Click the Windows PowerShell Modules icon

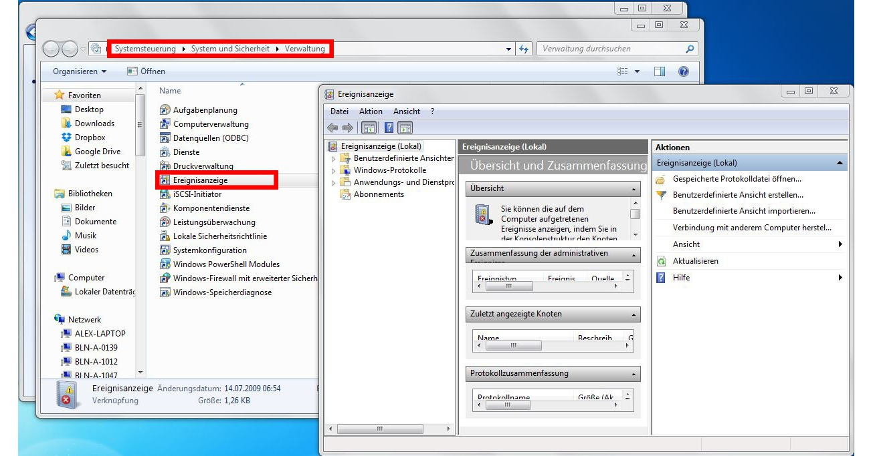coord(165,264)
